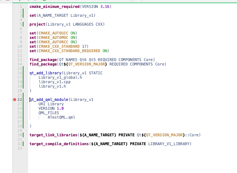This screenshot has width=237, height=173.
Task: Click the qt_add_qml_module command
Action: pos(49,100)
